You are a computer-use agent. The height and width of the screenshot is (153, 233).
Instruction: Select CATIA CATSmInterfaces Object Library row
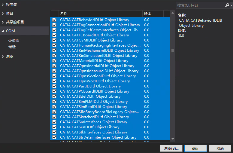(x=110, y=122)
